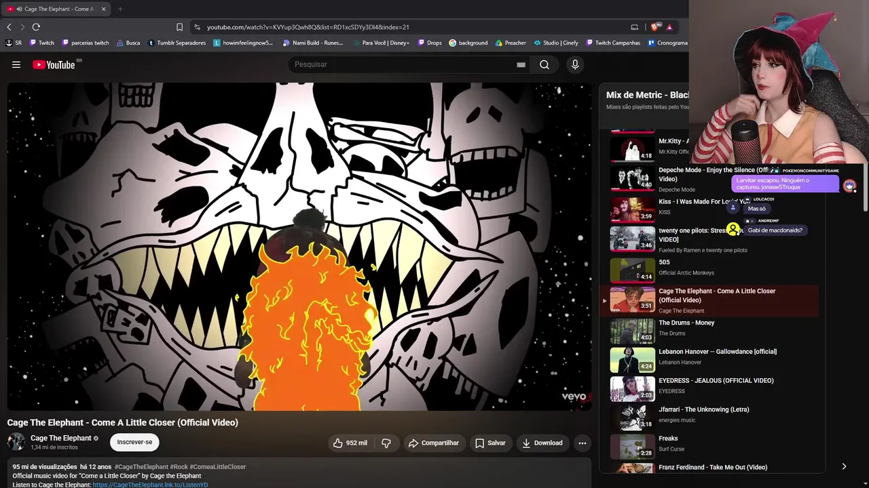
Task: Start voice search with the microphone
Action: tap(575, 64)
